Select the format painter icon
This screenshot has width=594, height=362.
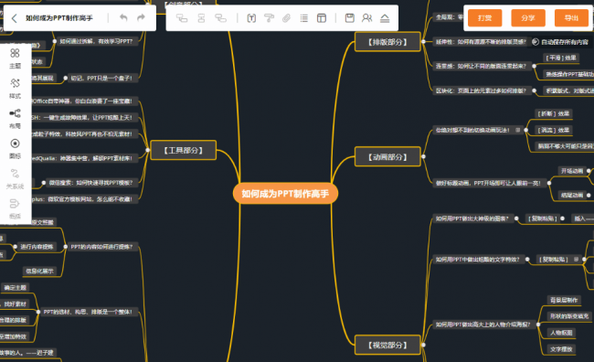click(269, 18)
